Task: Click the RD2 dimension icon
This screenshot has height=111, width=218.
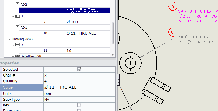Action: [x=18, y=5]
